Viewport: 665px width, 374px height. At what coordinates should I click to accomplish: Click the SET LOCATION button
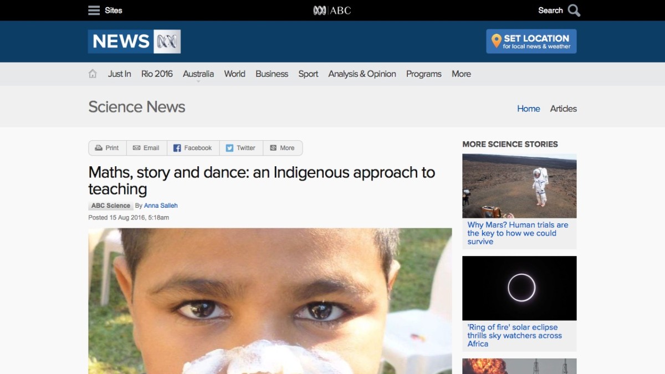530,40
